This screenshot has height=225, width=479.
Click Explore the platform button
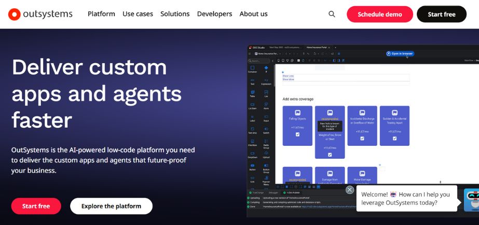(x=111, y=206)
